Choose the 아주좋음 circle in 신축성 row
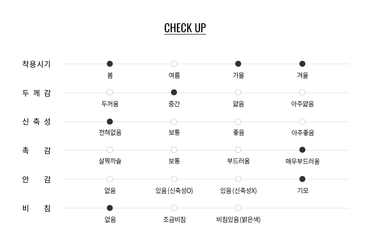This screenshot has width=371, height=245. click(302, 122)
